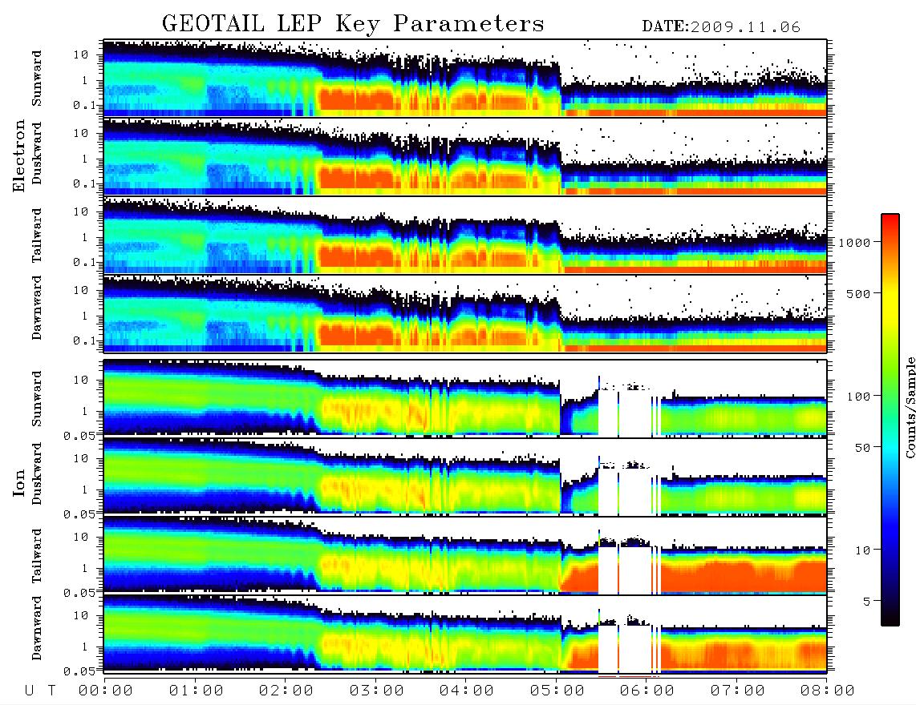
Task: Click the colorbar 50 tick label
Action: [863, 448]
